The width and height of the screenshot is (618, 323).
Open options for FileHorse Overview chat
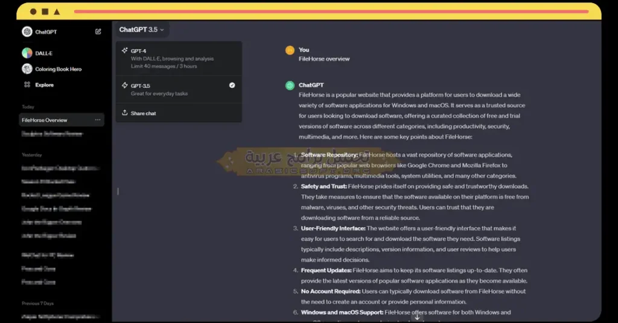click(x=97, y=119)
